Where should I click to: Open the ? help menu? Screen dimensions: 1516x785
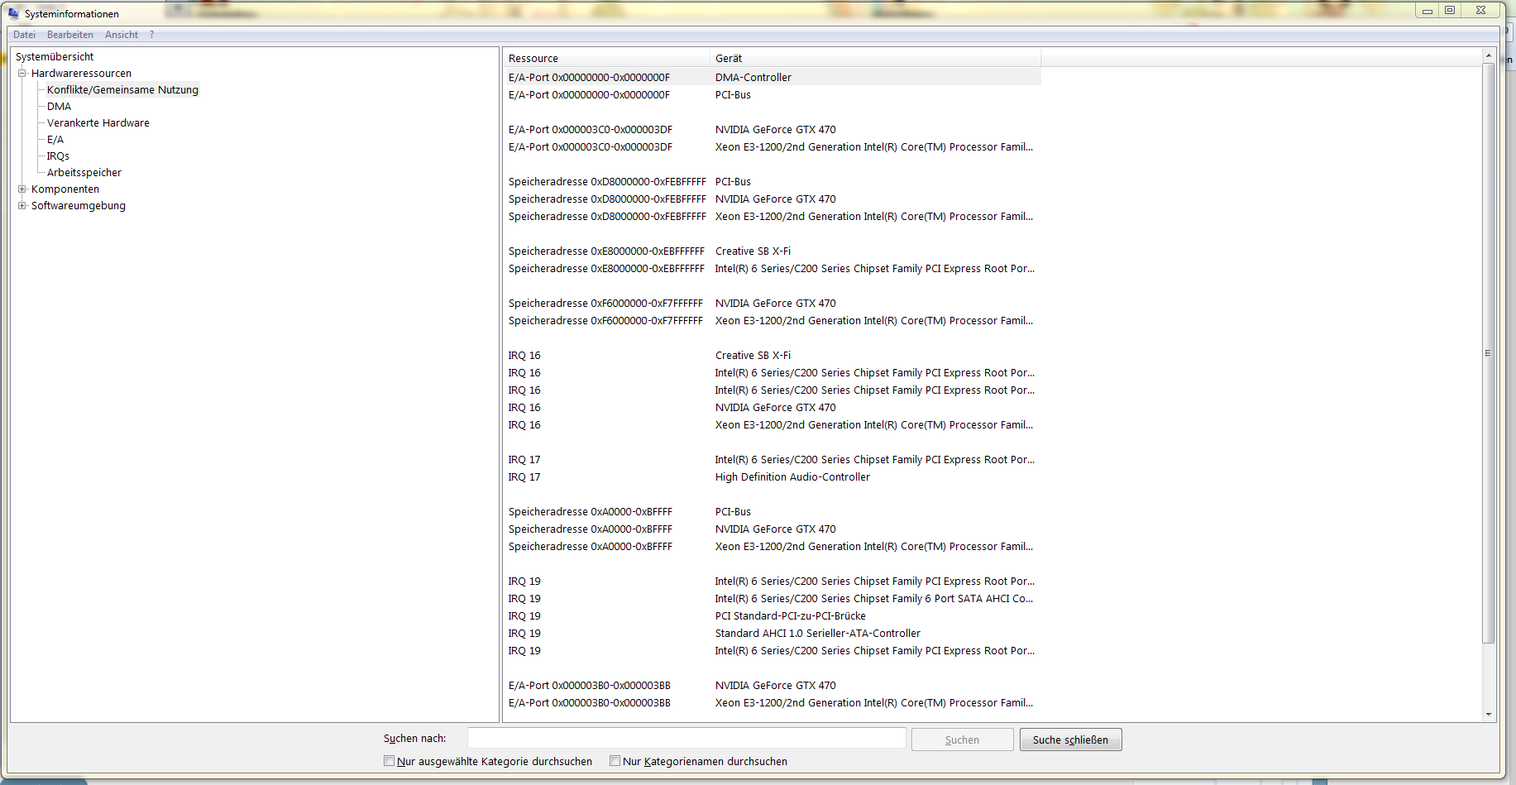click(x=151, y=35)
